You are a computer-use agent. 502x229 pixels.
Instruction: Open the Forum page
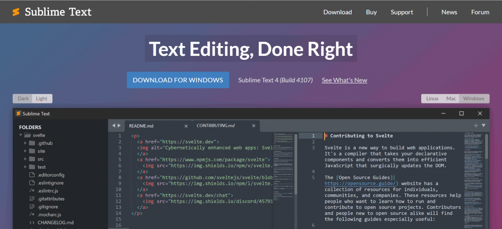tap(480, 12)
